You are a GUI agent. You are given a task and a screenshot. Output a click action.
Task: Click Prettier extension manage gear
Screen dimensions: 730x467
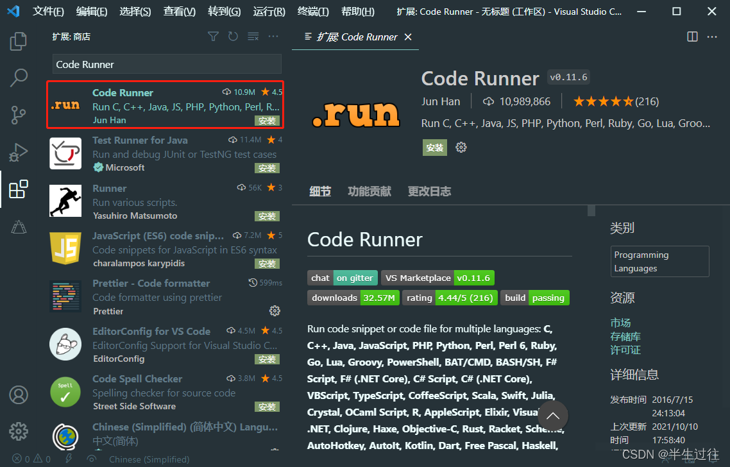pyautogui.click(x=275, y=310)
